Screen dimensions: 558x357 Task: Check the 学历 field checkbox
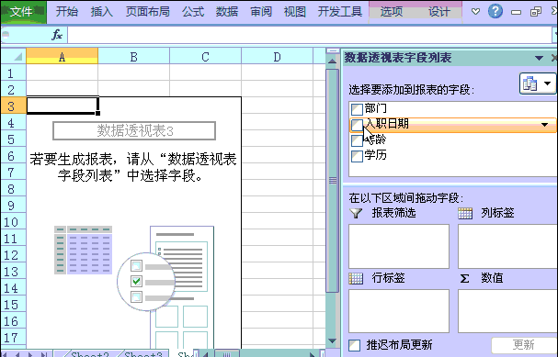(x=357, y=156)
